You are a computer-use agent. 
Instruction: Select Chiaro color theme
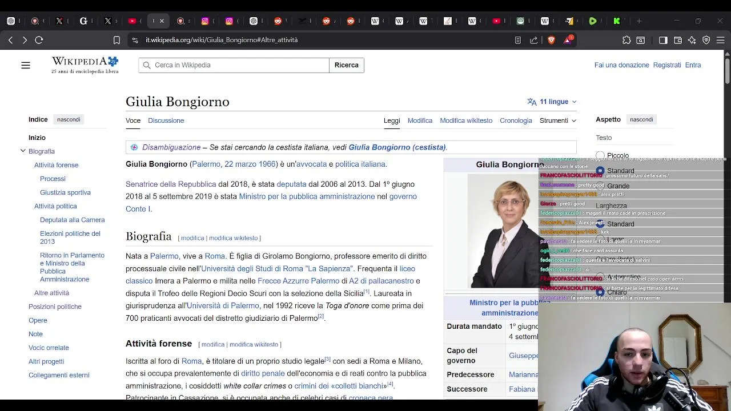click(x=600, y=292)
